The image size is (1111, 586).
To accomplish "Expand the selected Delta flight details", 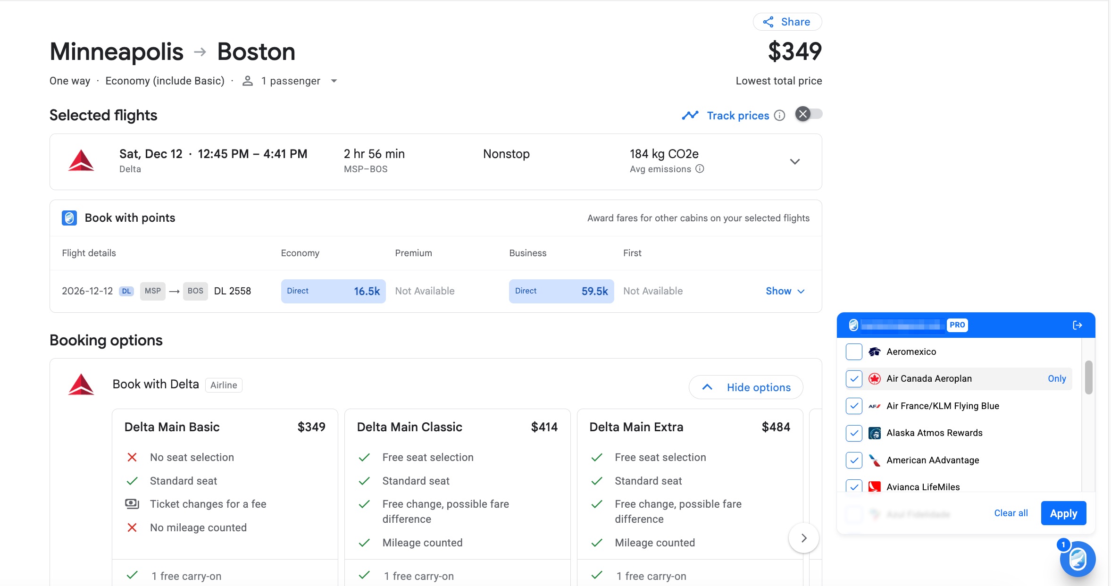I will tap(795, 162).
